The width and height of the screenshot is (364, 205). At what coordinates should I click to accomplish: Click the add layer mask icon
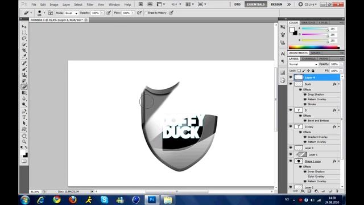click(309, 191)
